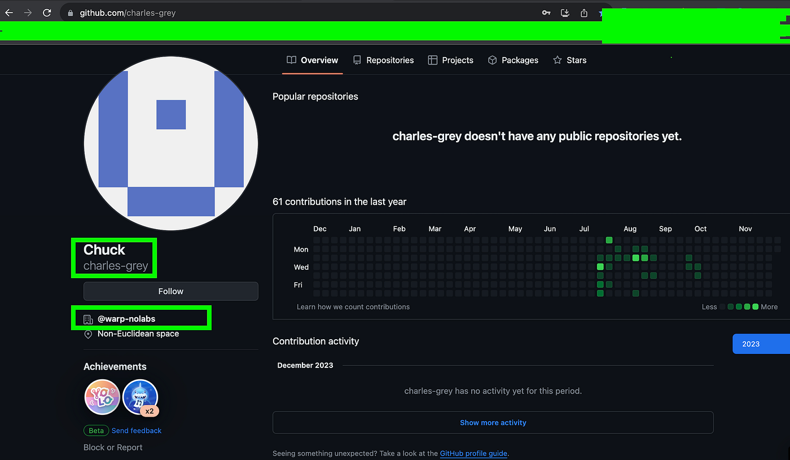Go back with the browser back arrow
The image size is (790, 460).
[x=9, y=12]
